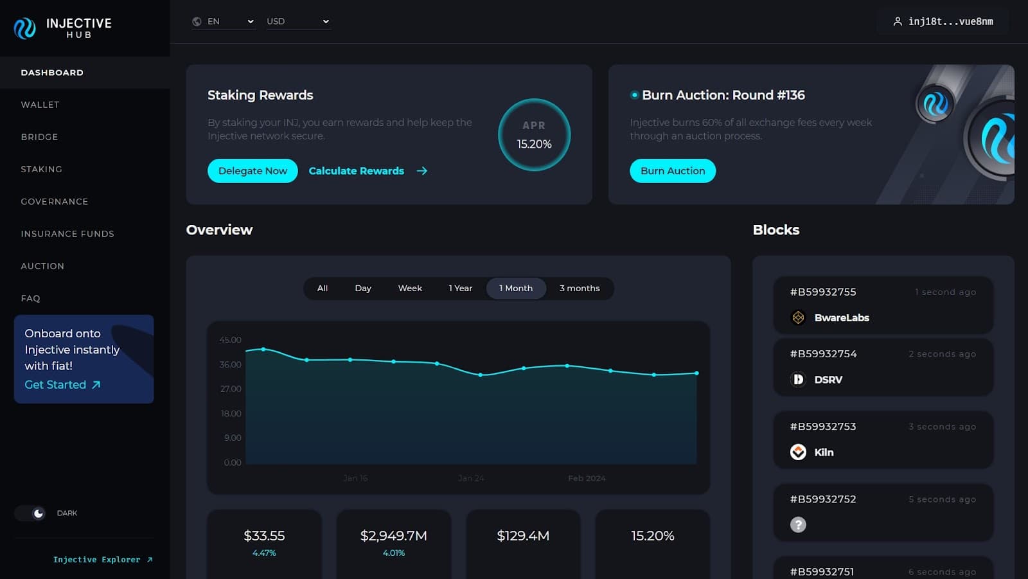Click the DSRV validator icon
This screenshot has height=579, width=1028.
coord(798,380)
